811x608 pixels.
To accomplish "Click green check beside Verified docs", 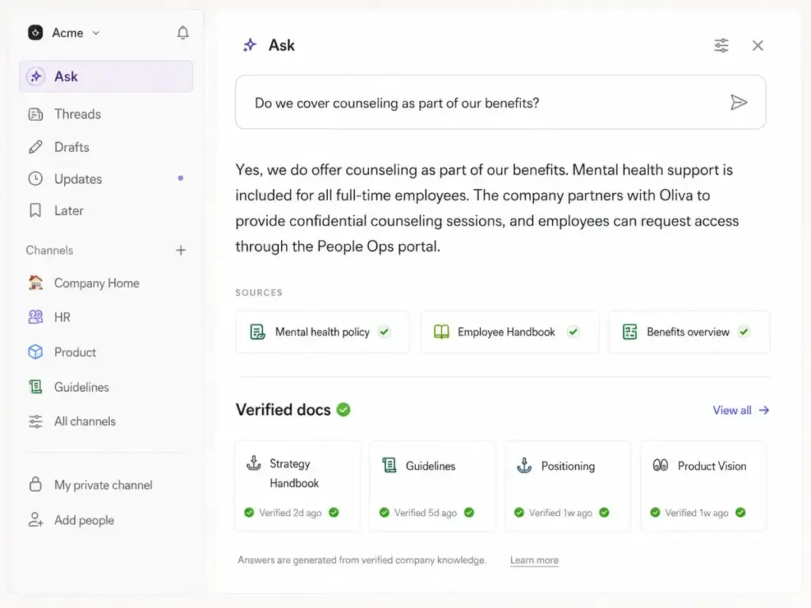I will [344, 409].
